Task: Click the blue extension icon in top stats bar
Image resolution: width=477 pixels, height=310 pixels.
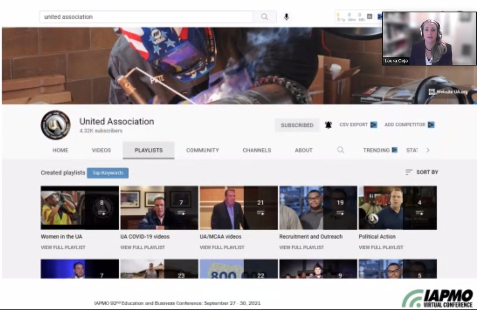Action: 380,17
